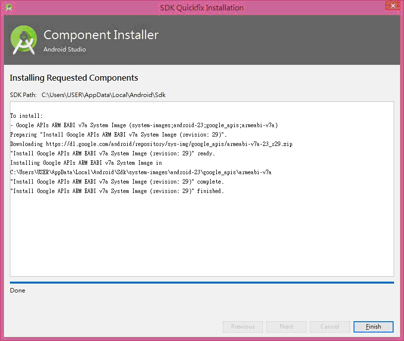Click the 'Installing Google APIs ARM EABI v7a System Image in' line
Screen dimensions: 404x341
click(86, 163)
